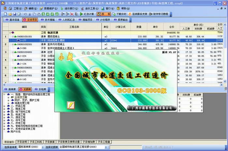Screen dimensions: 228x151
Task: Click the green play 汇总计算 icon
Action: [81, 14]
